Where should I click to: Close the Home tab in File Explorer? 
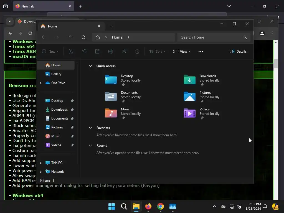click(99, 26)
